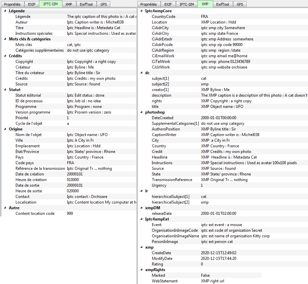
Task: Select the 'Instructions spéciales' row label
Action: tap(34, 33)
